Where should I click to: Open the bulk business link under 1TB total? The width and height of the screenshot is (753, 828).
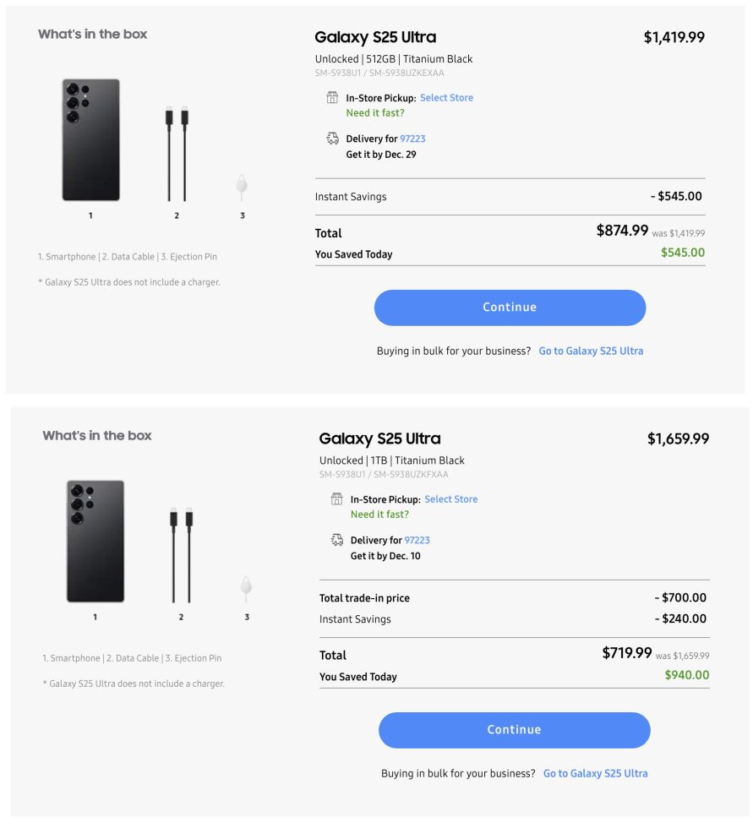pos(594,773)
